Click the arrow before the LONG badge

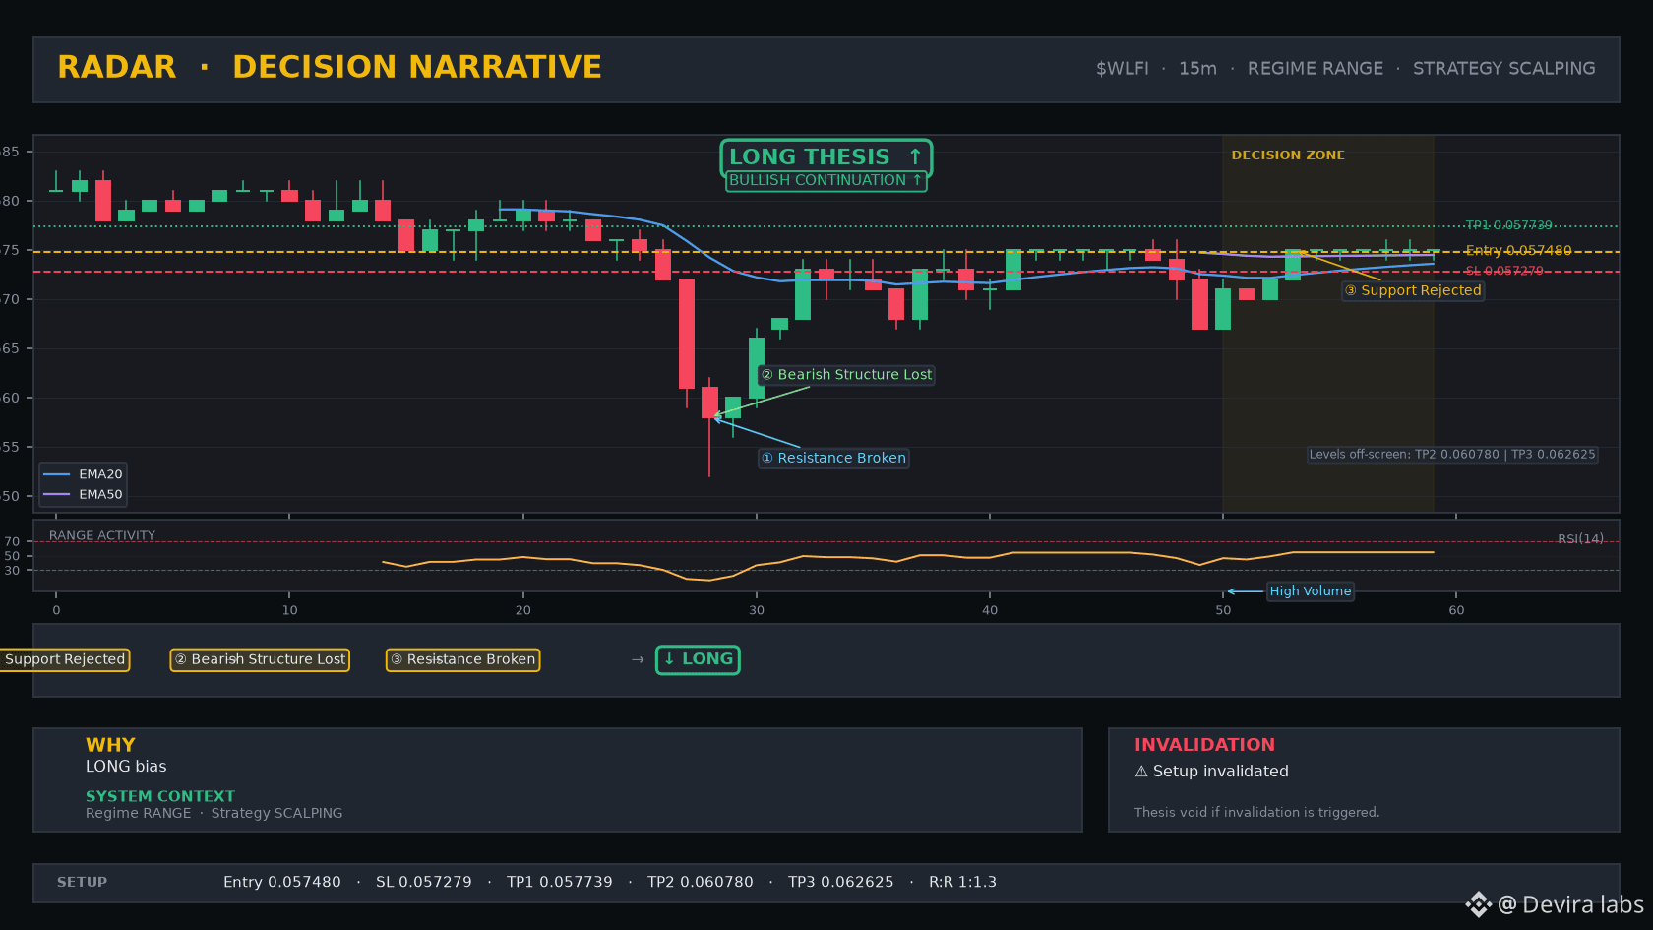[x=638, y=660]
